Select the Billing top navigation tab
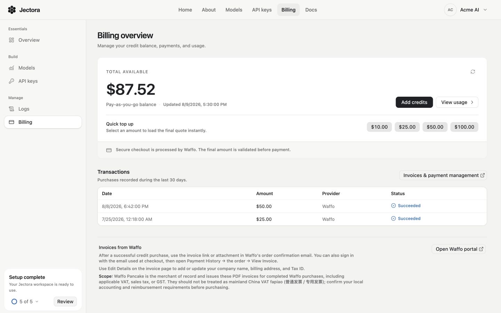Screen dimensions: 501x313 (288, 10)
